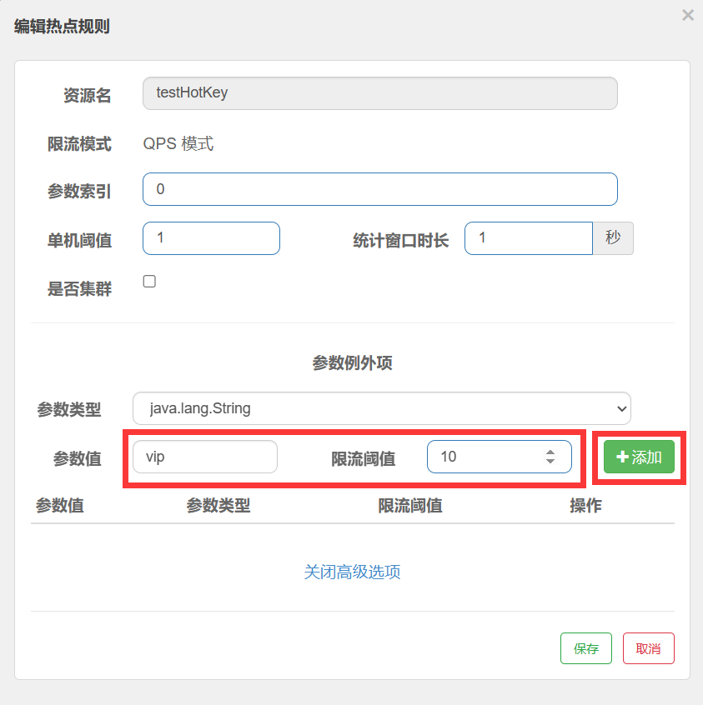Open the 参数类型 java.lang.String dropdown
The height and width of the screenshot is (705, 703).
click(x=381, y=408)
